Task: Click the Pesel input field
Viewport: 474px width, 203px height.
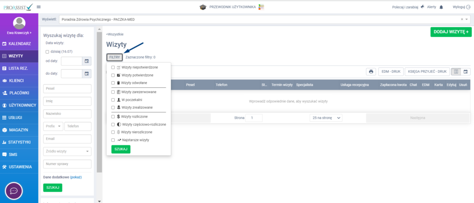Action: pyautogui.click(x=67, y=89)
